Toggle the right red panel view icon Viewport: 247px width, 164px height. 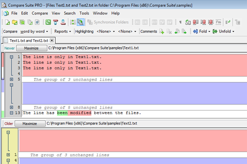203,22
